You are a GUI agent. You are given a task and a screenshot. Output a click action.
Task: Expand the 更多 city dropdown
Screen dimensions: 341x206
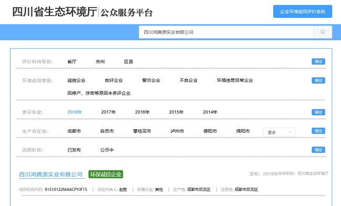pyautogui.click(x=279, y=132)
